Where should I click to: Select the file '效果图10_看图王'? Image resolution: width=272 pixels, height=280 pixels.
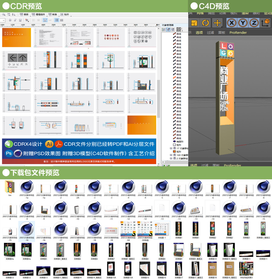pyautogui.click(x=229, y=252)
